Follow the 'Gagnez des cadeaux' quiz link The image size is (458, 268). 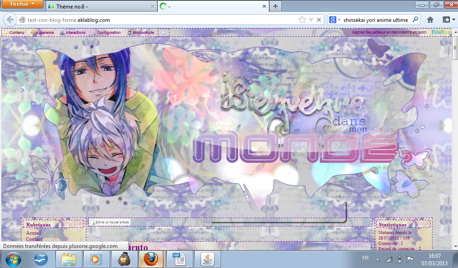click(x=389, y=32)
